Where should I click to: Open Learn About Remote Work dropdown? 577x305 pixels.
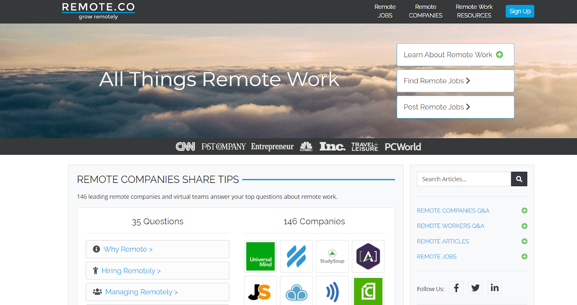click(x=455, y=55)
